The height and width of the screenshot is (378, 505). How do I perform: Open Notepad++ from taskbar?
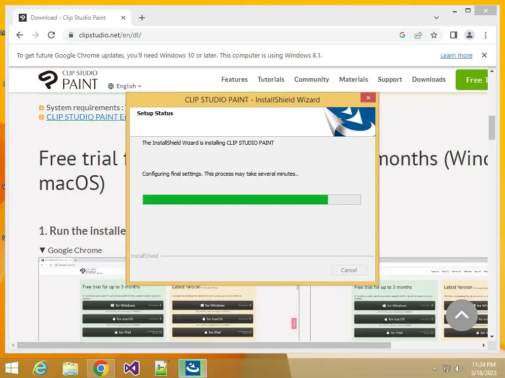(x=161, y=368)
